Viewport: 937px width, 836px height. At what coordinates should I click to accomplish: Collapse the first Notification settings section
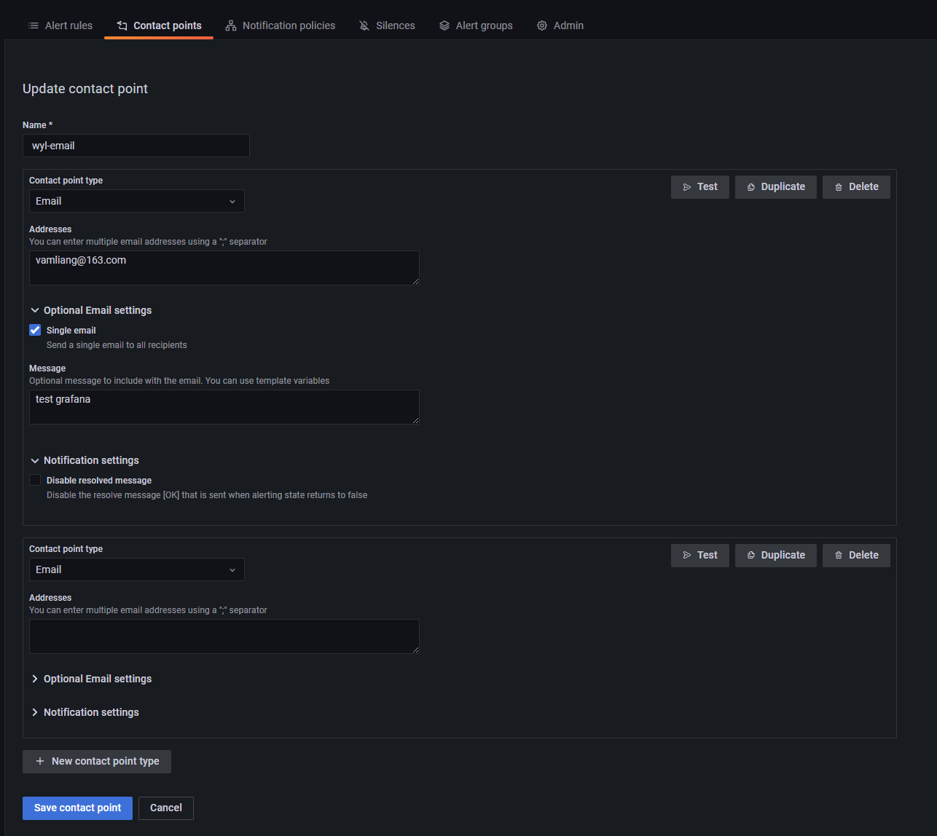[85, 460]
